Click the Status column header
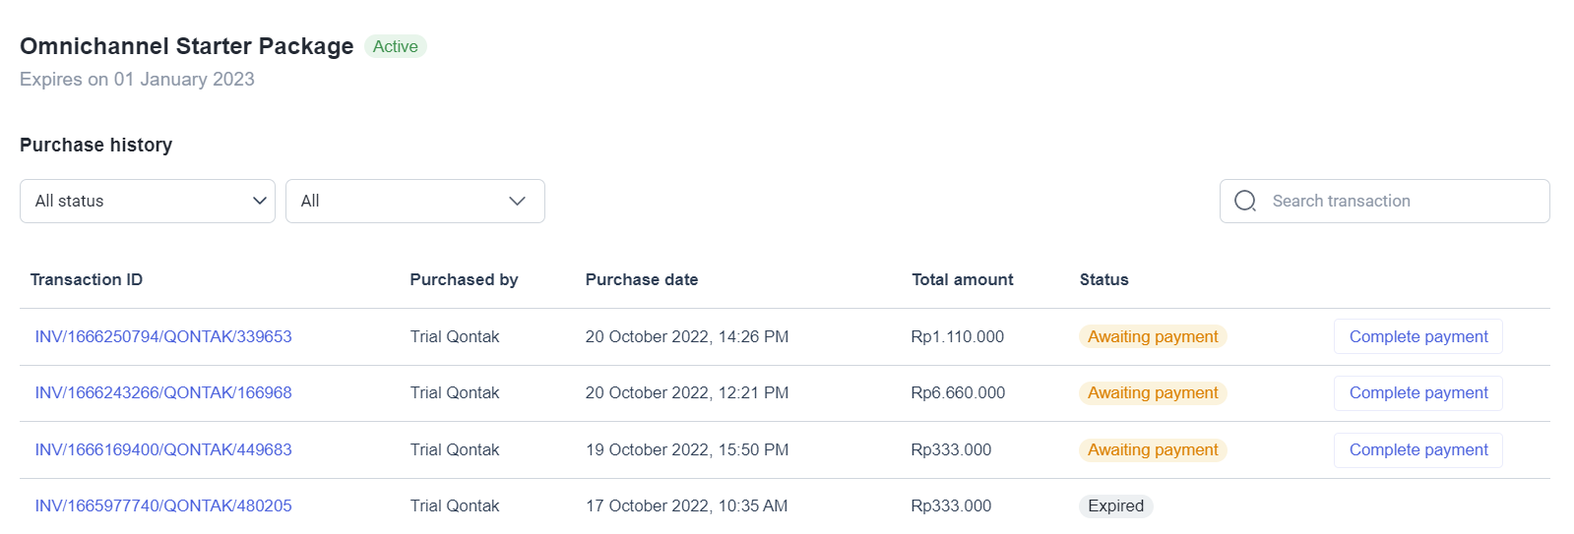Image resolution: width=1574 pixels, height=534 pixels. pyautogui.click(x=1104, y=279)
